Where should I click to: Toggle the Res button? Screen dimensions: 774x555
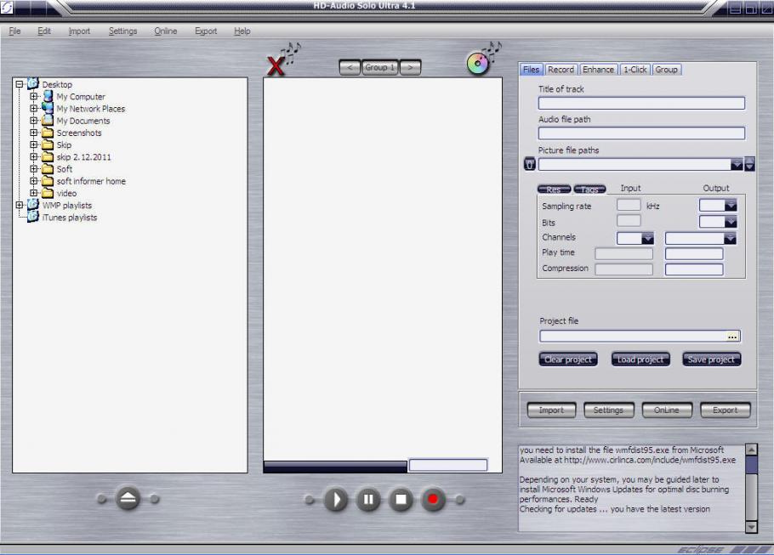pyautogui.click(x=554, y=189)
